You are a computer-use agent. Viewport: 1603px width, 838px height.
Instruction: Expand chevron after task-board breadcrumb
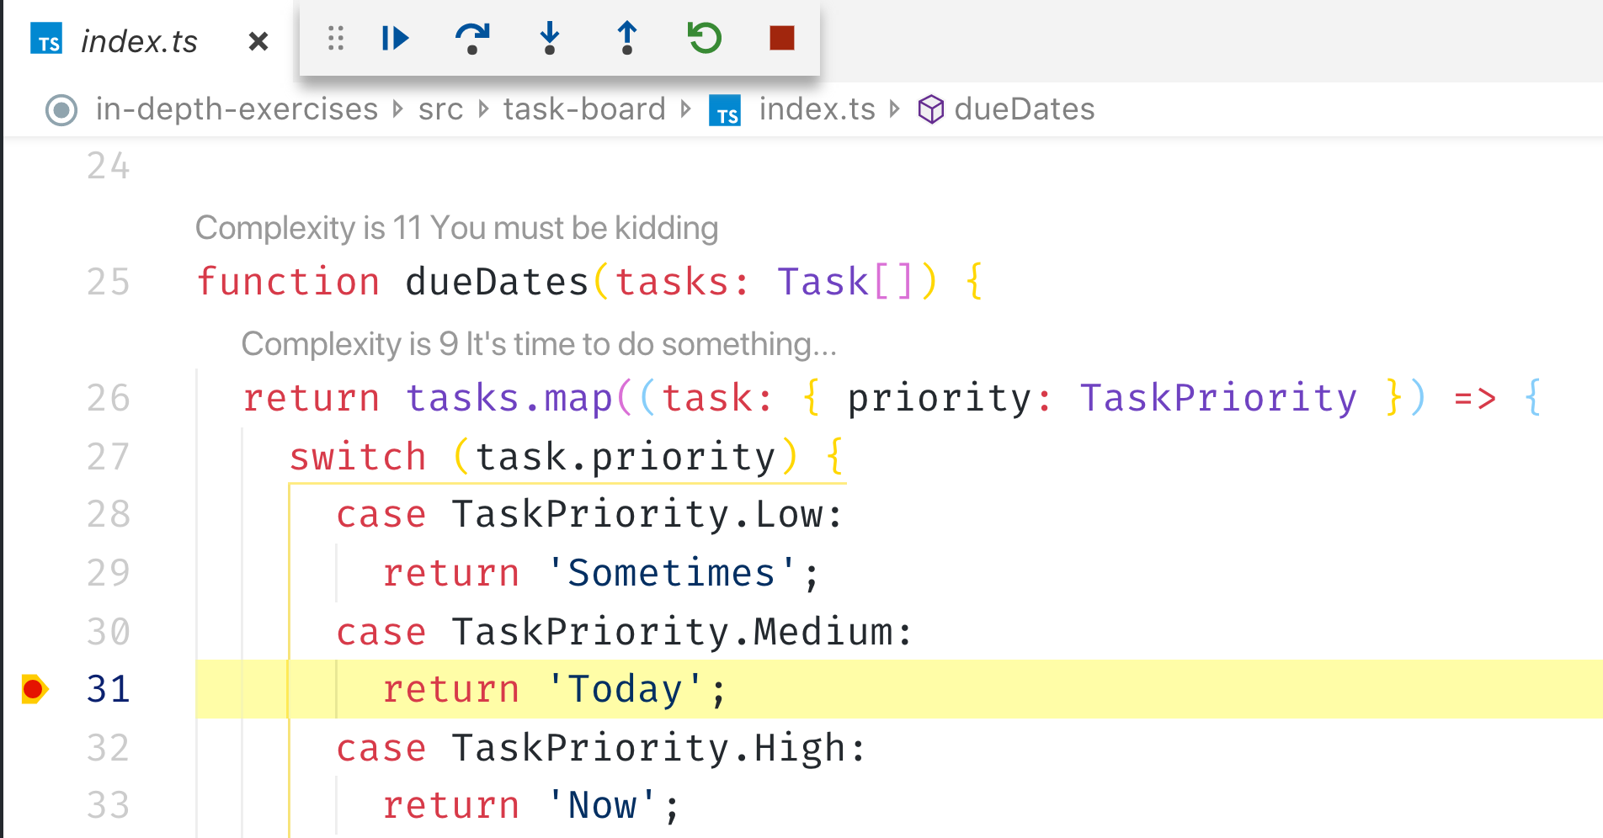tap(686, 109)
